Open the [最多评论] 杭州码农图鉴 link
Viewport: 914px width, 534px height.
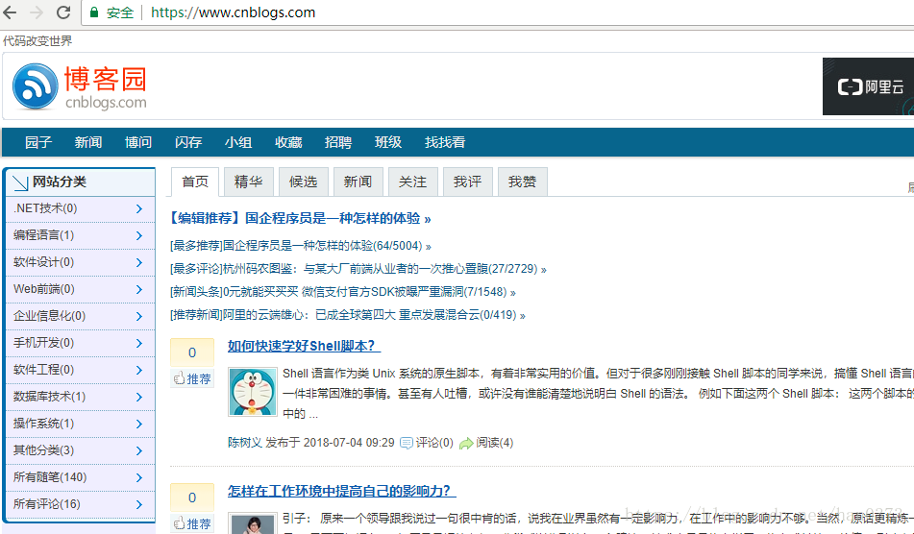pos(358,269)
